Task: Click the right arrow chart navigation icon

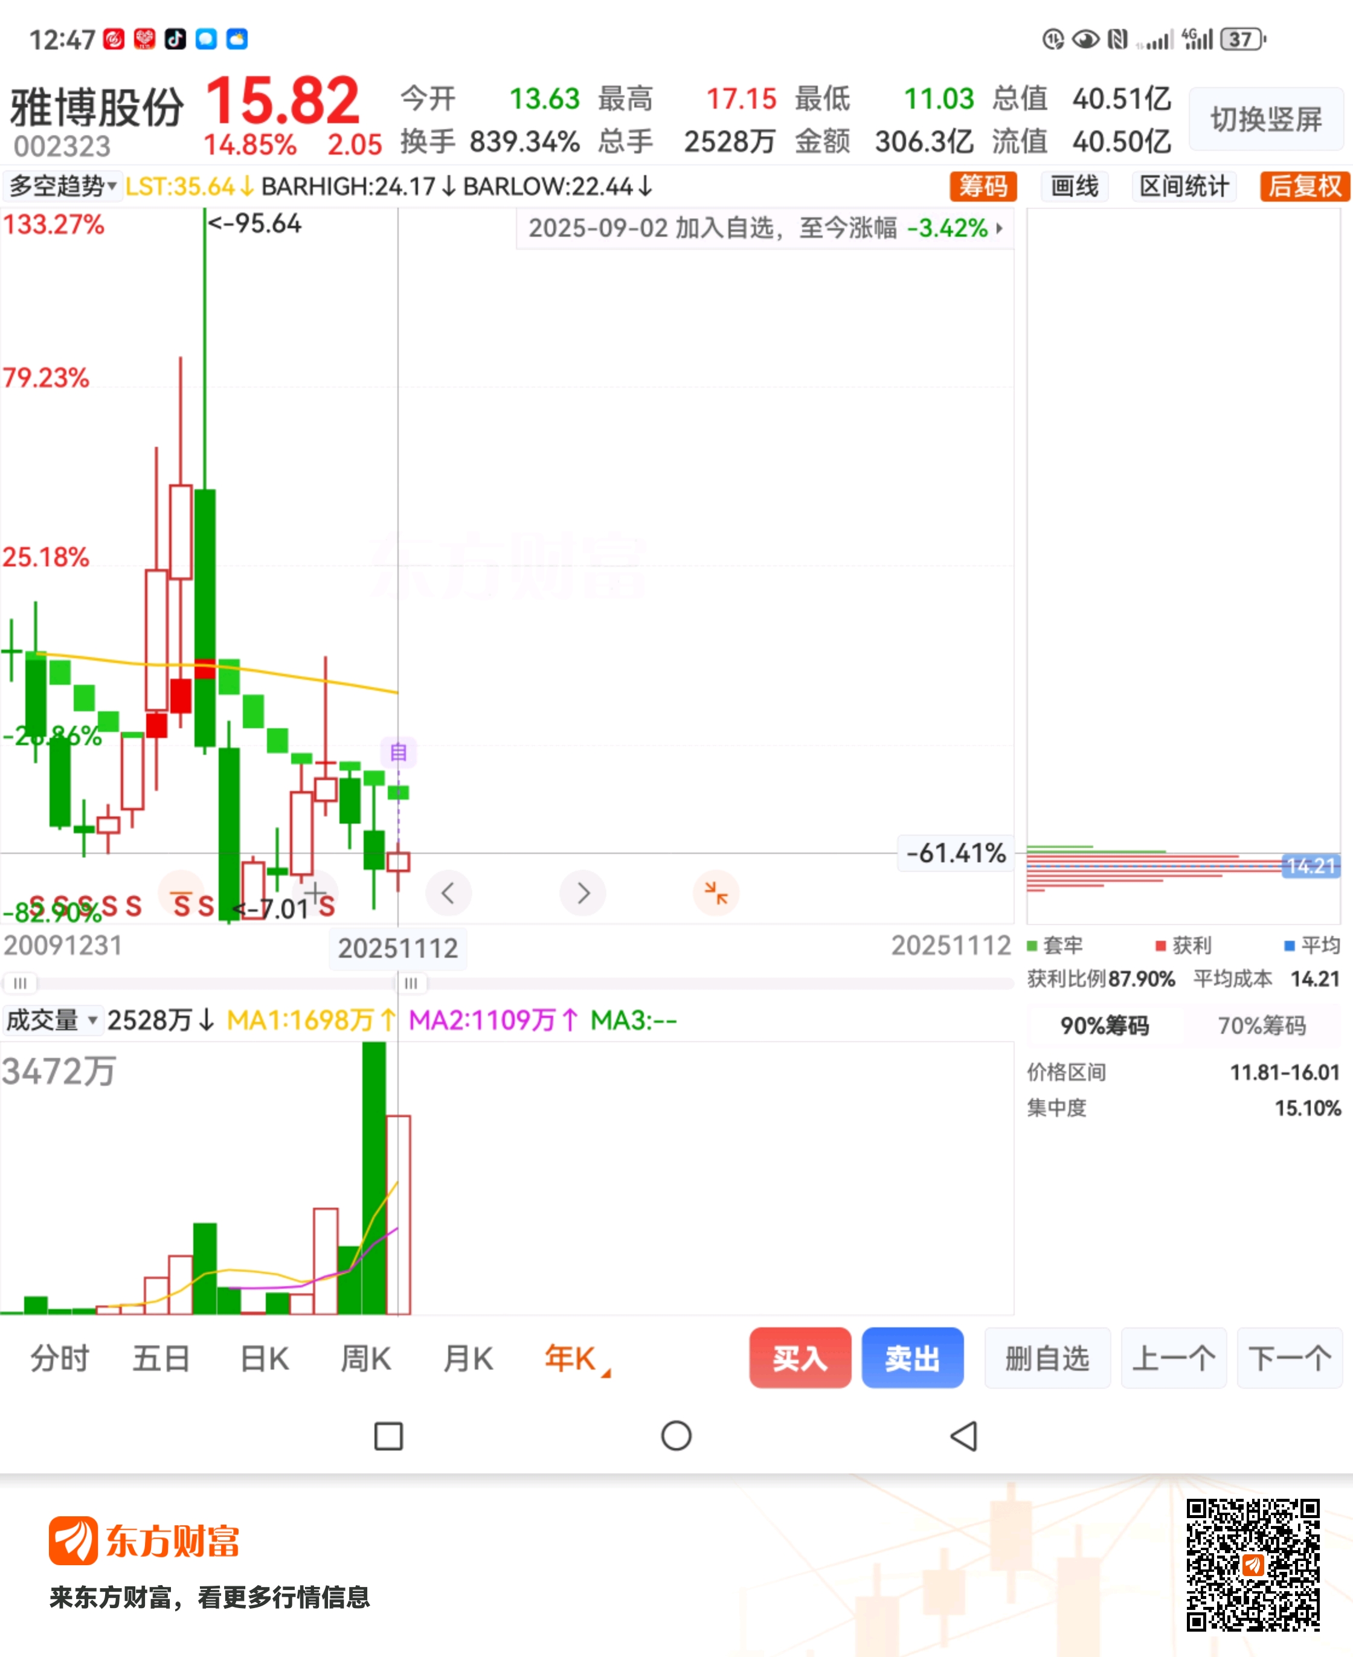Action: coord(583,893)
